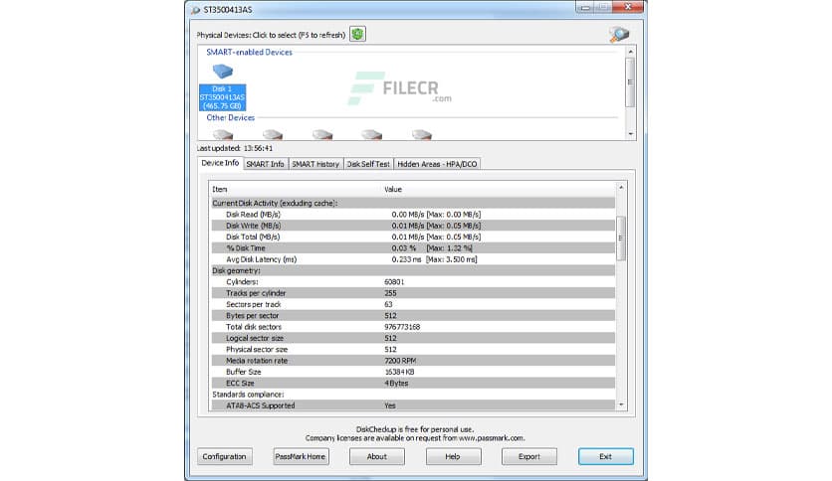Viewport: 832px width, 481px height.
Task: Open the SMART Info tab
Action: point(266,164)
